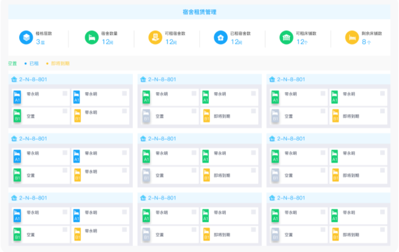The height and width of the screenshot is (252, 399).
Task: Click the green B1 bed icon in top-left room
Action: pos(17,116)
